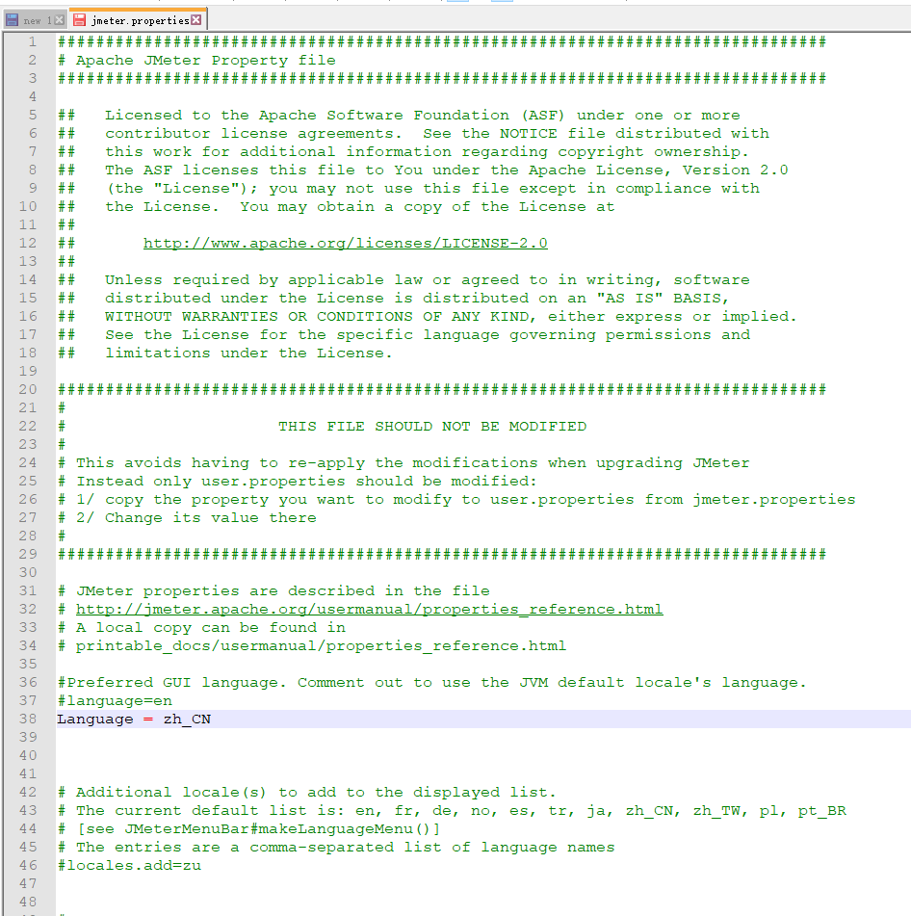The height and width of the screenshot is (916, 911).
Task: Close the jmeter.properties tab with its red X
Action: point(196,20)
